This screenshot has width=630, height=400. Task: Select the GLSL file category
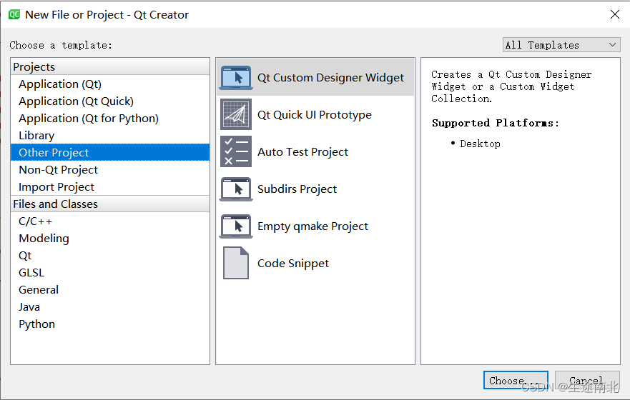click(x=110, y=272)
